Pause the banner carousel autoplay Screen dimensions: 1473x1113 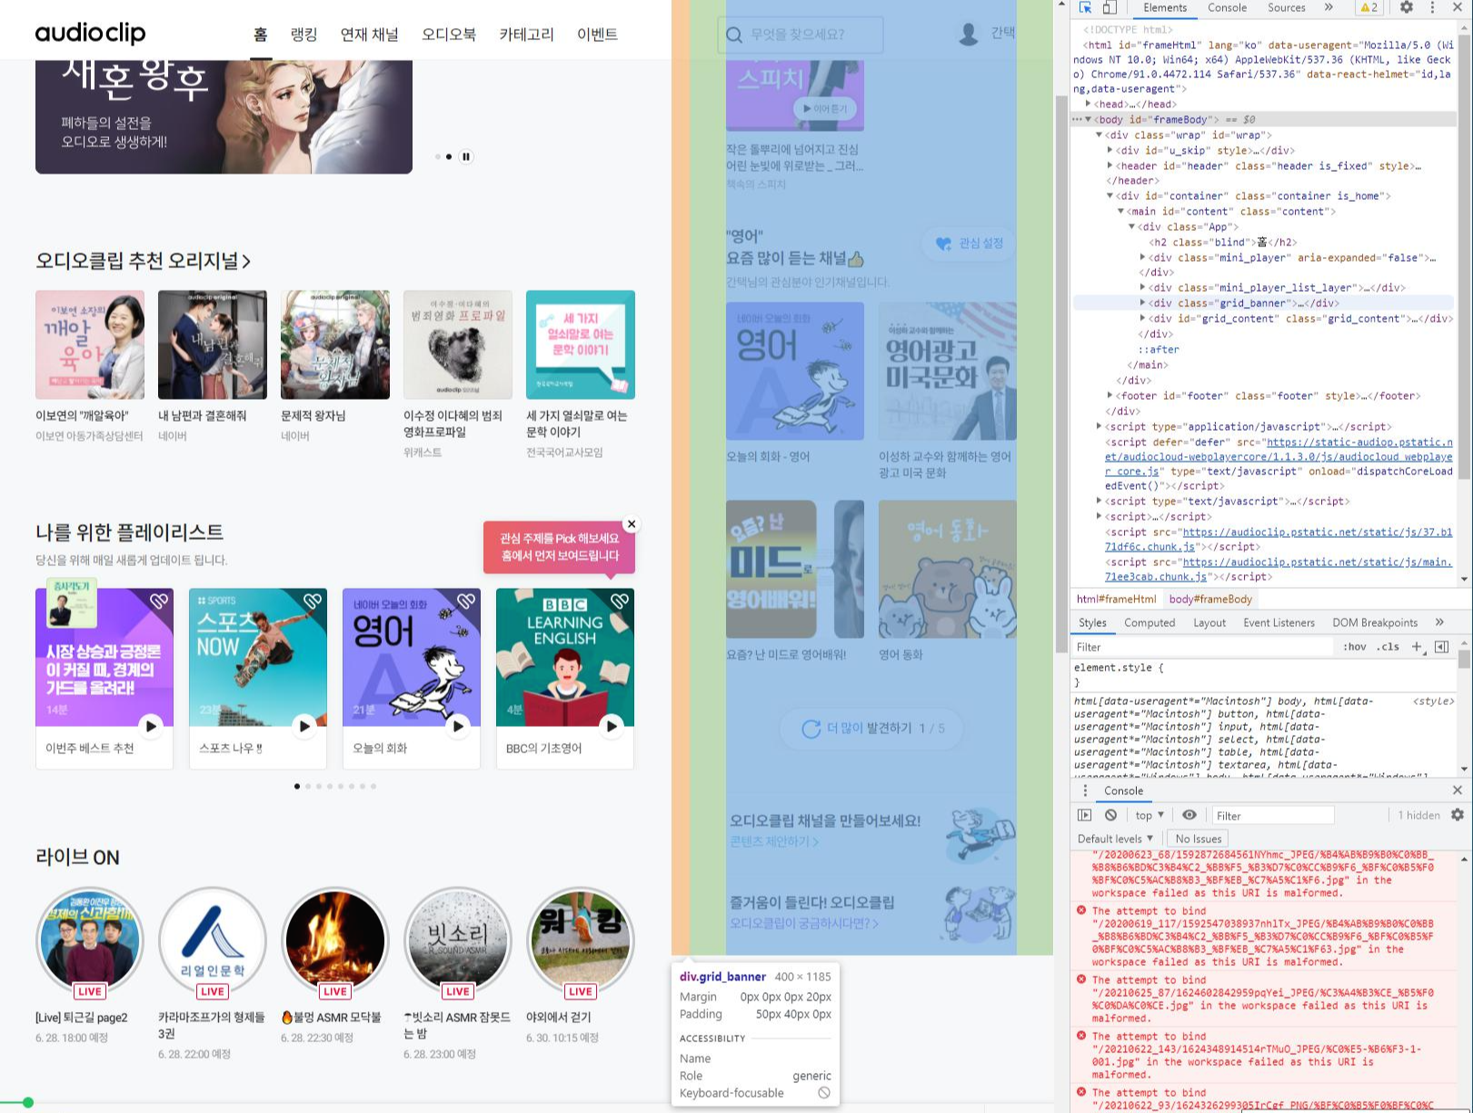point(466,156)
